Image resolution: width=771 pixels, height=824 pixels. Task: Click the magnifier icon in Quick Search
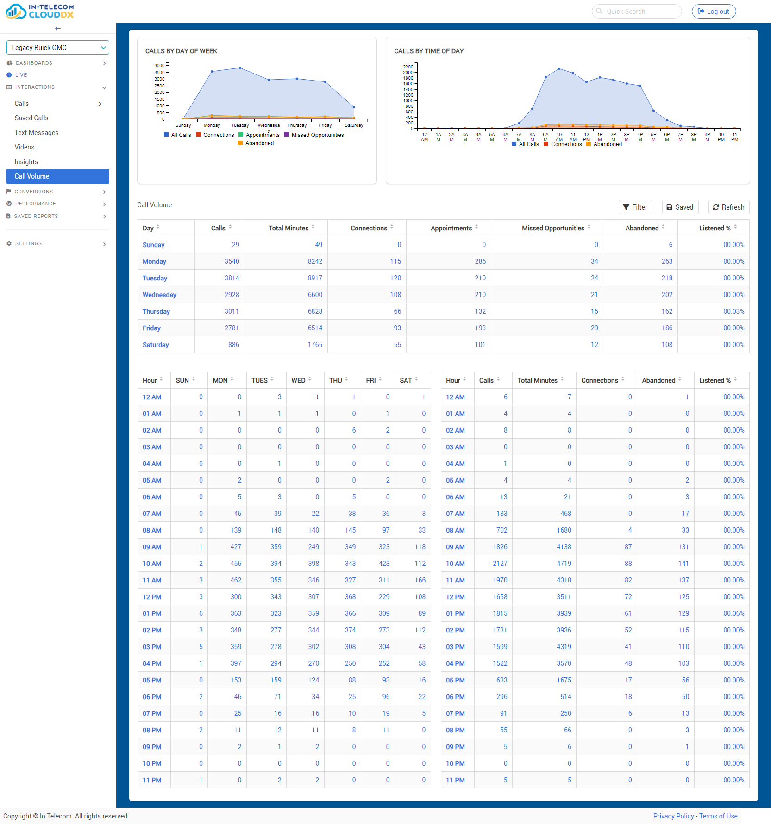[599, 11]
